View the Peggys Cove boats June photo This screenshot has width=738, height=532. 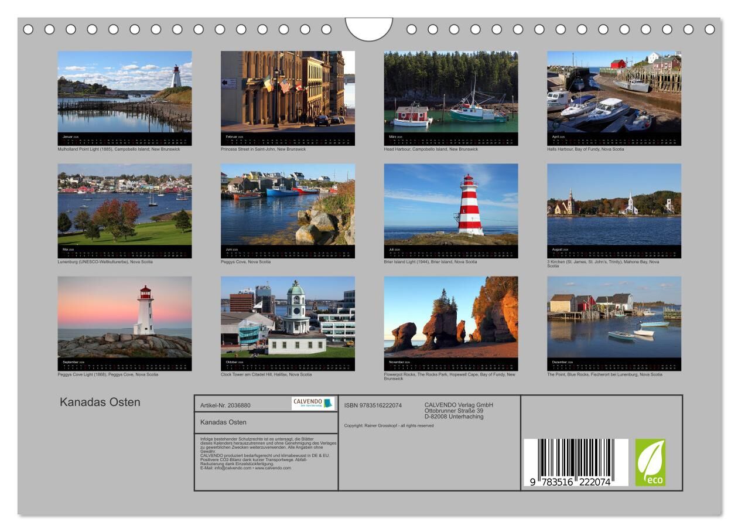[288, 204]
